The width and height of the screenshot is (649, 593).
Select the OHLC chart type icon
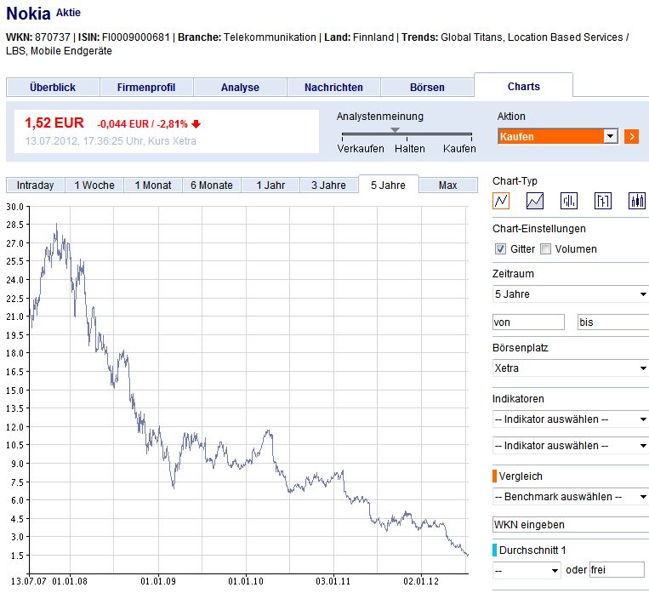tap(602, 201)
